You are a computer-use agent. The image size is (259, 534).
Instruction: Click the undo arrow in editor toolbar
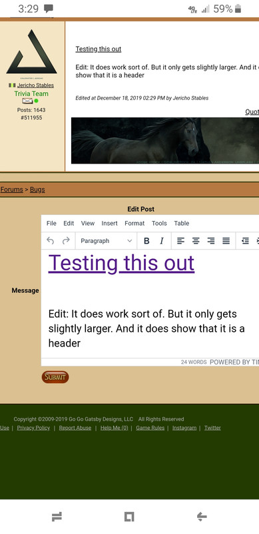[51, 241]
